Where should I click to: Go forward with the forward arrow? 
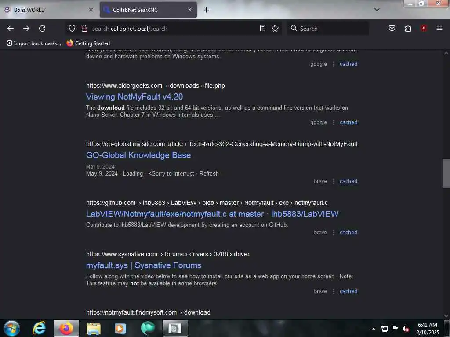coord(26,29)
